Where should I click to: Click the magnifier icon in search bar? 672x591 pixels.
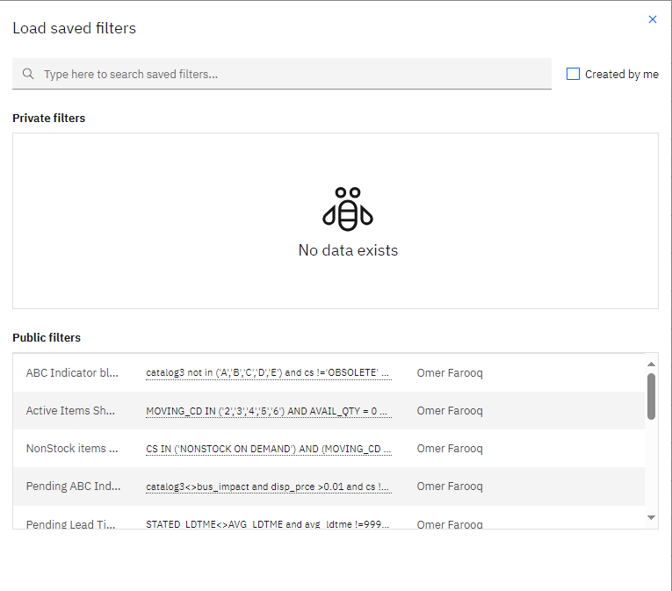pyautogui.click(x=28, y=75)
